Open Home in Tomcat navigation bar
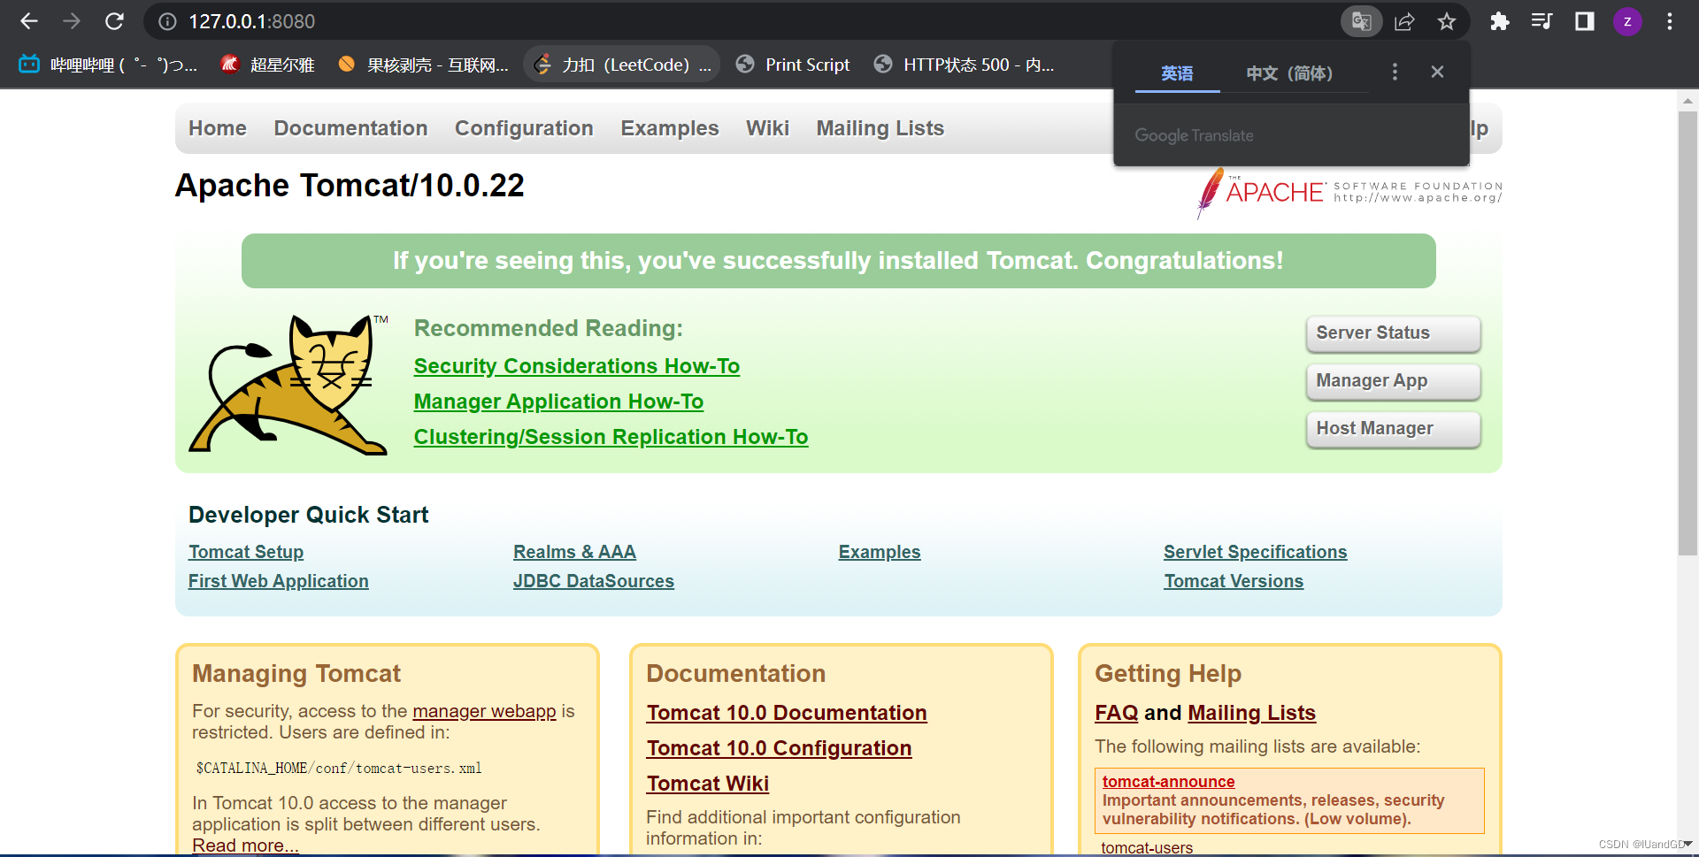Screen dimensions: 1699x857 (x=218, y=128)
